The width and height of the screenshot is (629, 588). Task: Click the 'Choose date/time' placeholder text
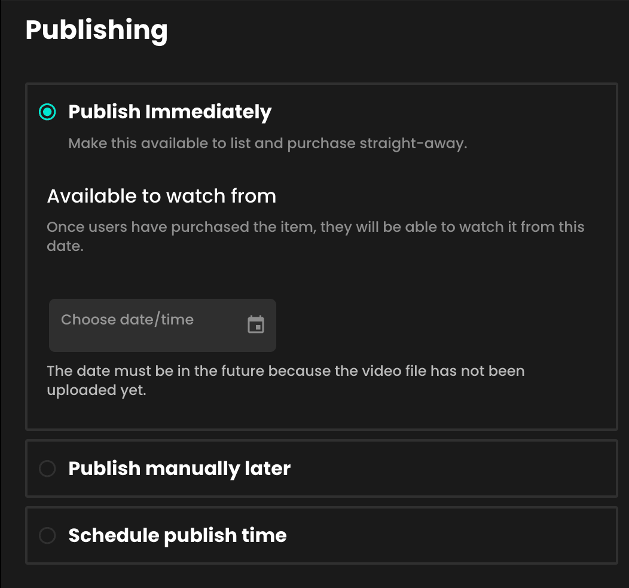coord(127,320)
